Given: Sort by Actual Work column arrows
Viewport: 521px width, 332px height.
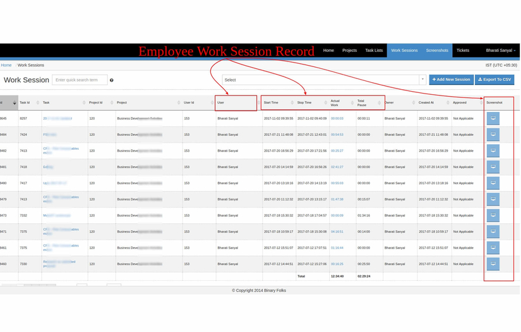Looking at the screenshot, I should (x=352, y=103).
